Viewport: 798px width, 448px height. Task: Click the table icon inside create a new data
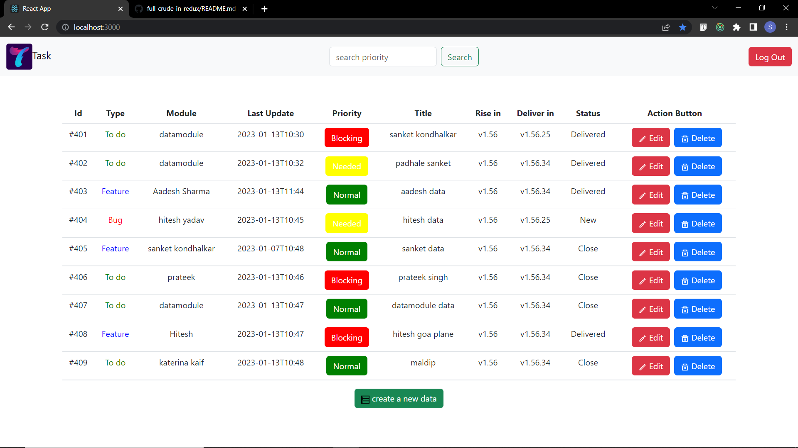365,399
